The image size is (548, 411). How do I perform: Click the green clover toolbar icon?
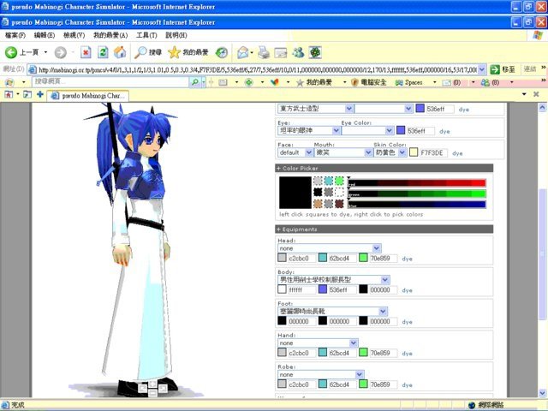pyautogui.click(x=315, y=52)
